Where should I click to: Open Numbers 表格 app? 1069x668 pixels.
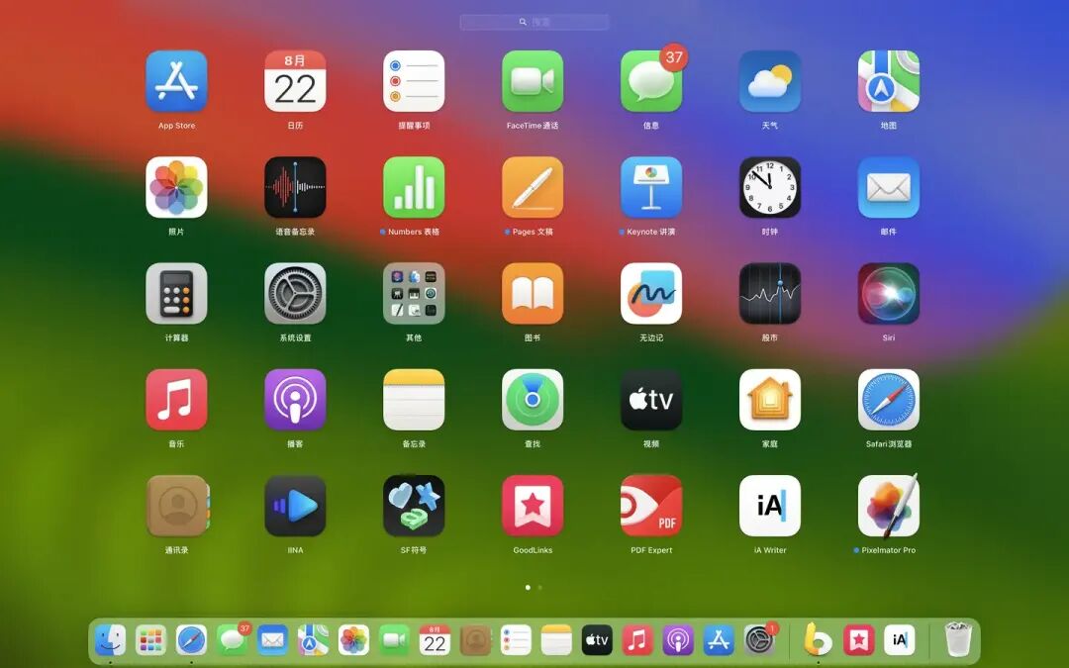[x=414, y=187]
